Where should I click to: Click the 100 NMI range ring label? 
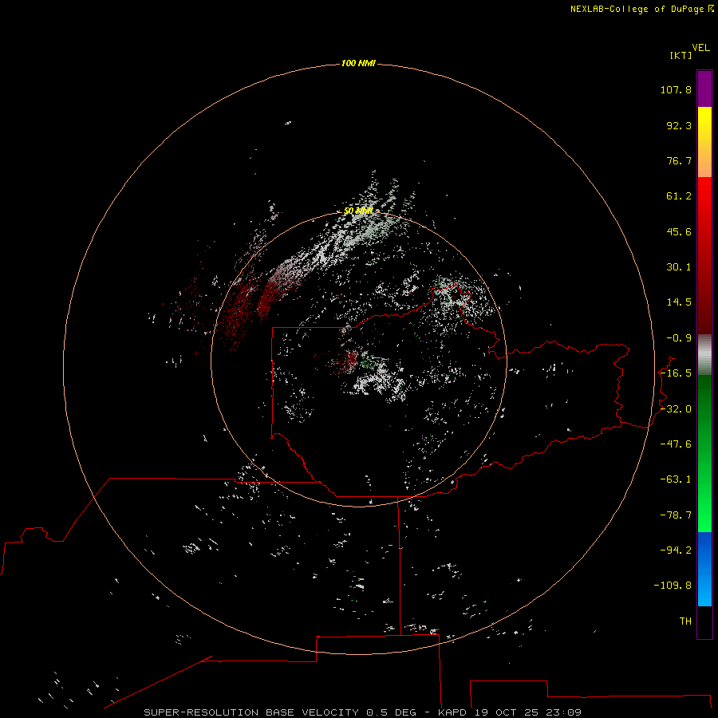[x=358, y=63]
